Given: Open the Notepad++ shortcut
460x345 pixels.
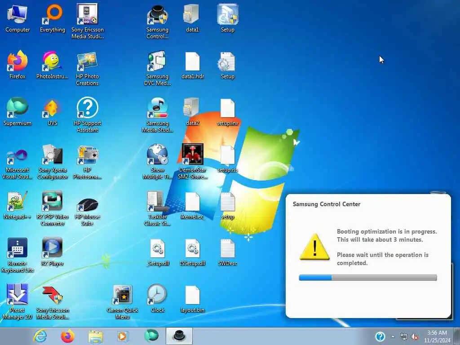Looking at the screenshot, I should coord(18,205).
